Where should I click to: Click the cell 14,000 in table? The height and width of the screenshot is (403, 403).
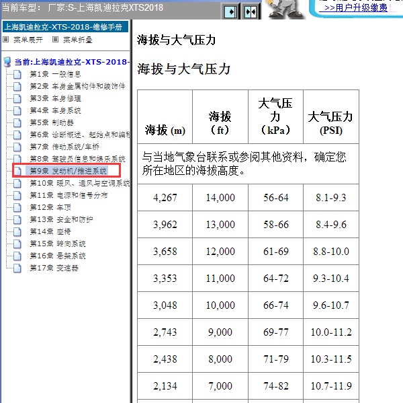click(220, 198)
